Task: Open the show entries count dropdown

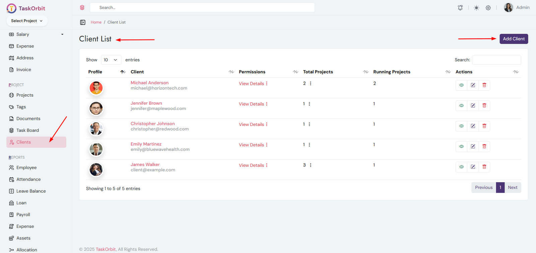Action: click(111, 60)
